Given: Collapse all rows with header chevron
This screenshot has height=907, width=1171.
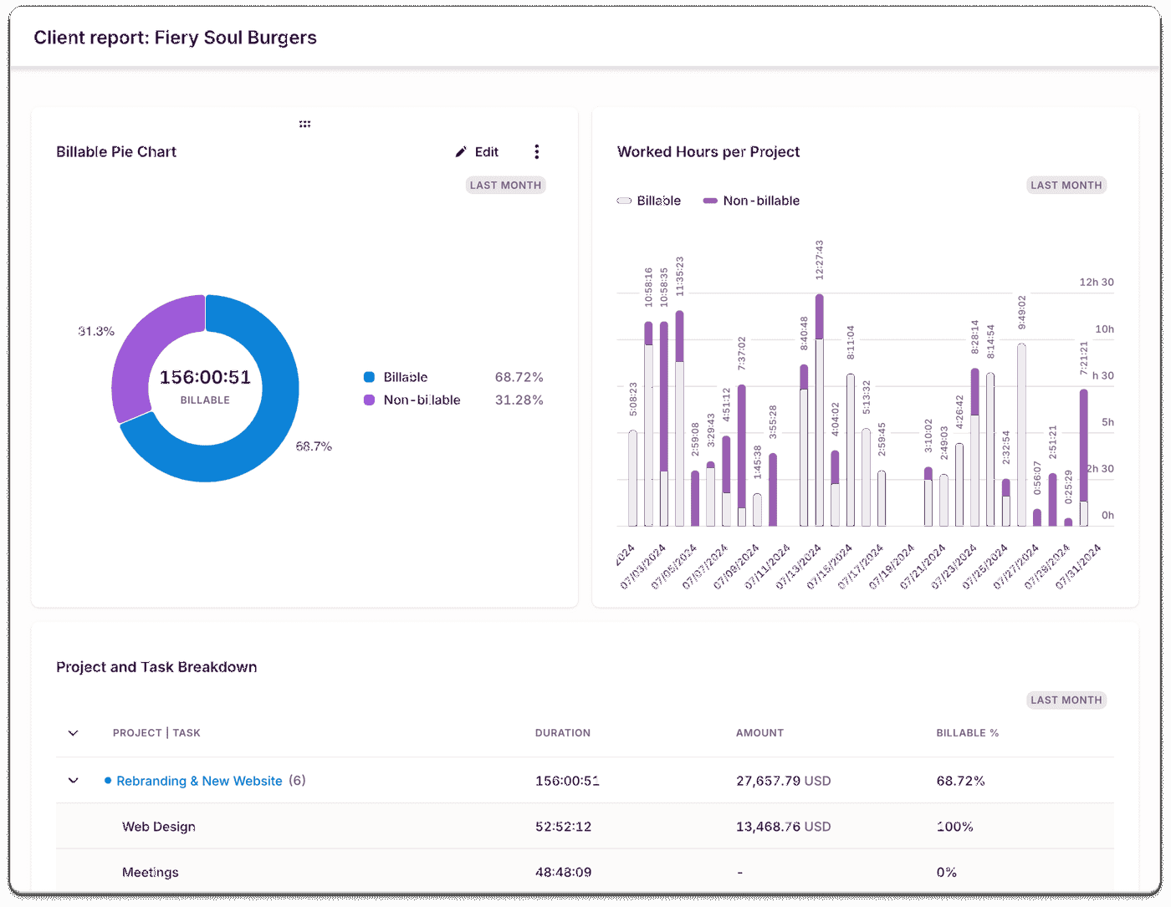Looking at the screenshot, I should [x=74, y=733].
